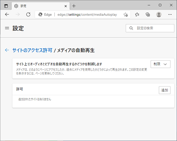Expand the 制限 autoplay dropdown
Viewport: 177px width, 141px height.
click(161, 64)
